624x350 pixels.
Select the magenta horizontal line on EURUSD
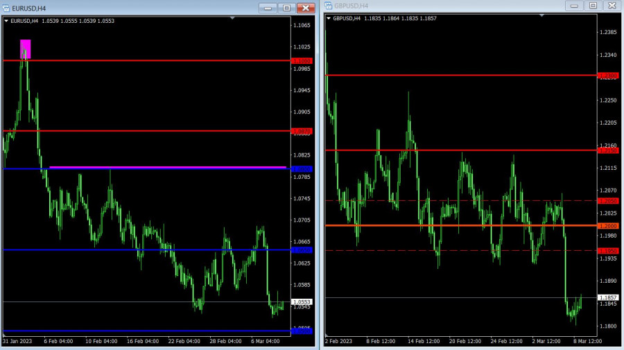coord(166,167)
